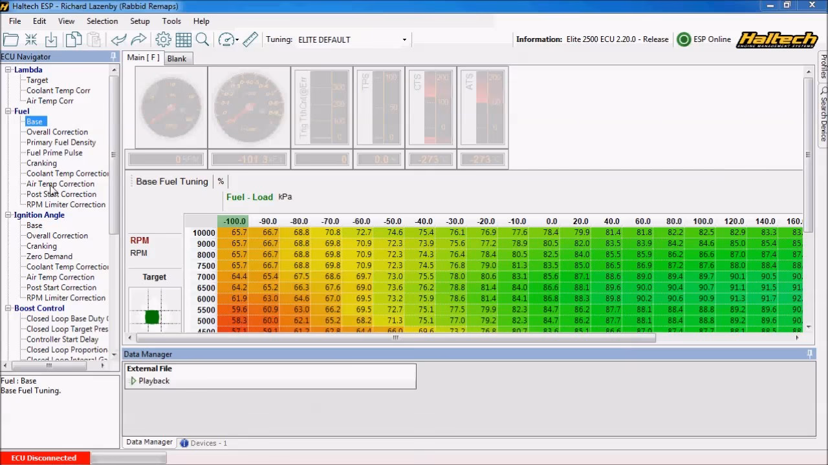Collapse the Boost Control tree group
The width and height of the screenshot is (828, 465).
(x=8, y=308)
